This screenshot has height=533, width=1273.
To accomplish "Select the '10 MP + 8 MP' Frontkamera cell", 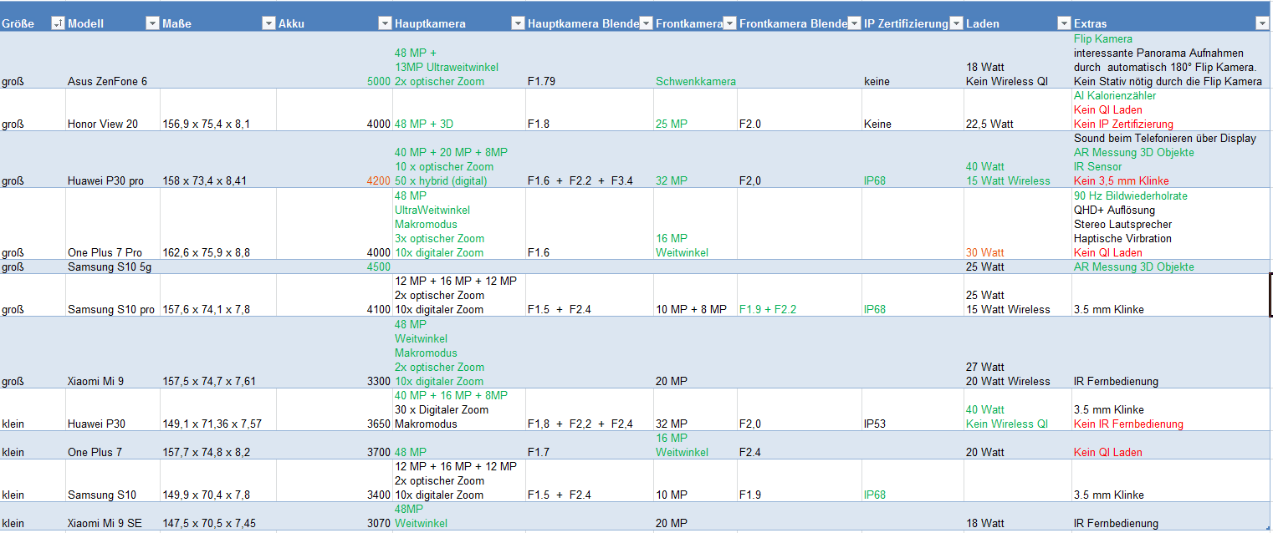I will 695,295.
